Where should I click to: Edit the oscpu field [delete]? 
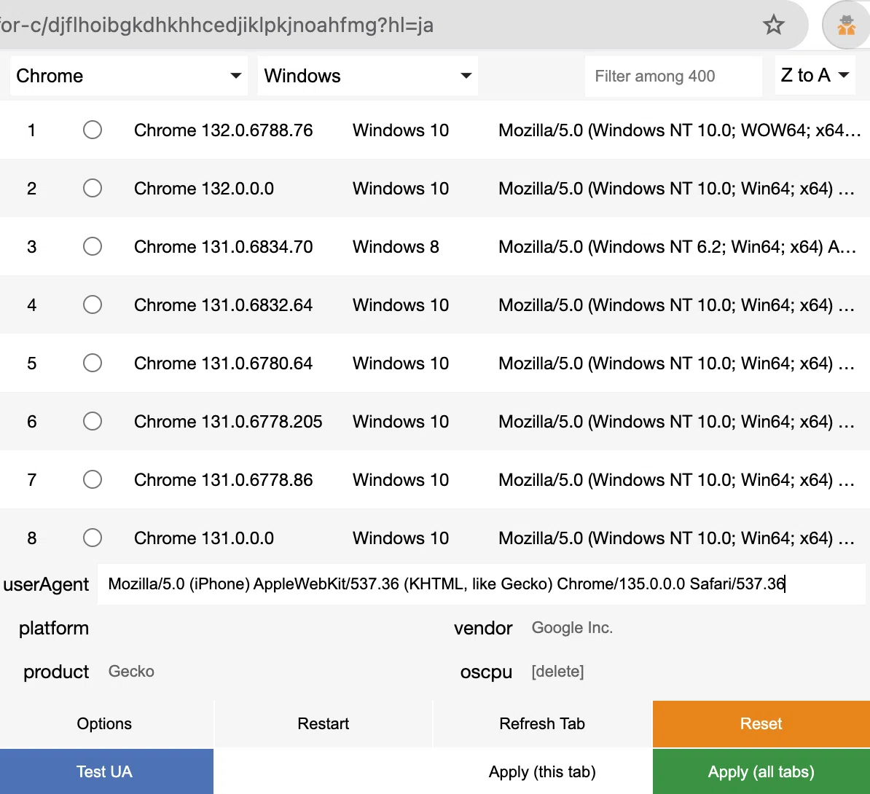[694, 672]
